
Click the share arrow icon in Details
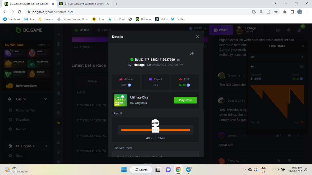tap(192, 53)
